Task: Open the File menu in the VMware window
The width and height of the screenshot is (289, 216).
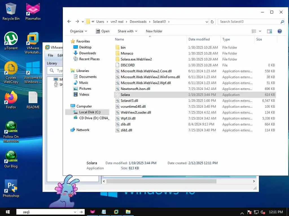Action: [x=51, y=55]
